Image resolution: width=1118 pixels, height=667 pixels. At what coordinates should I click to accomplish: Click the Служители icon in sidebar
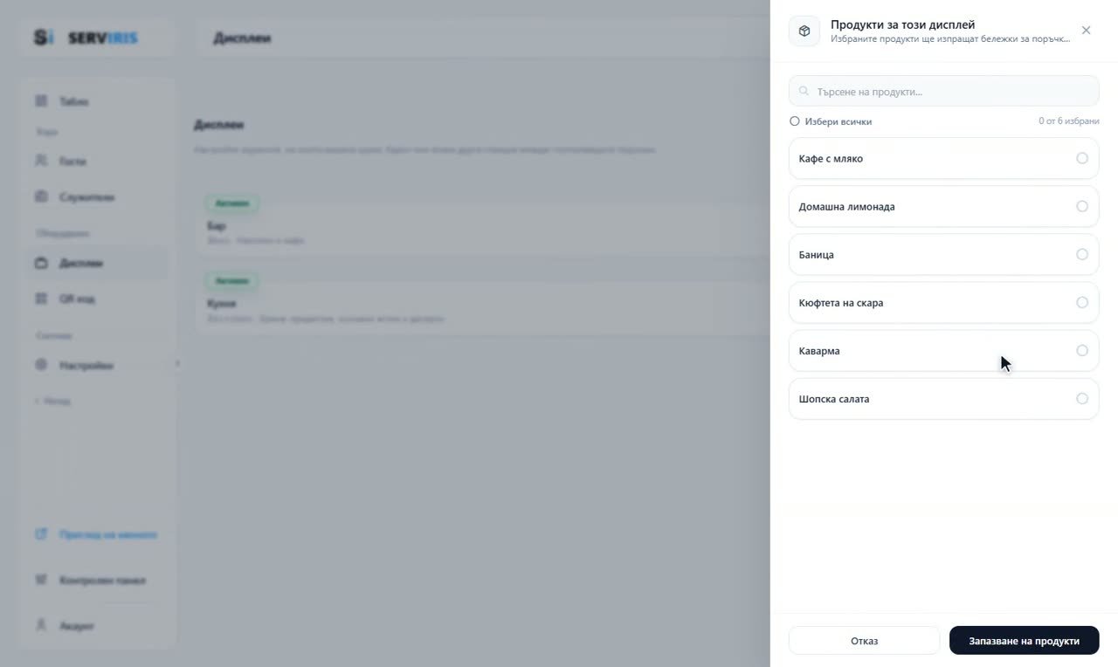coord(41,196)
